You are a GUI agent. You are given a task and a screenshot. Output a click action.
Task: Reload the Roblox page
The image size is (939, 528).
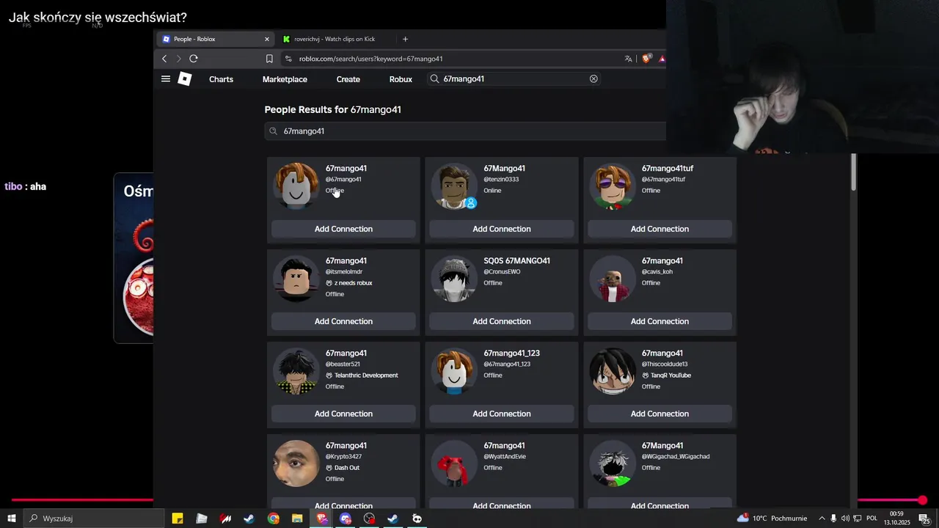[x=194, y=59]
